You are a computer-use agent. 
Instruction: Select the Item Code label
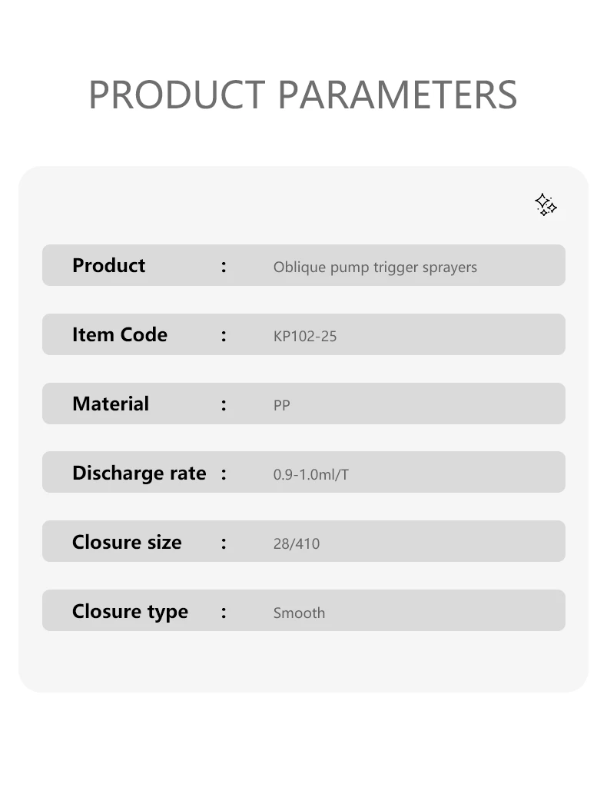[x=119, y=335]
